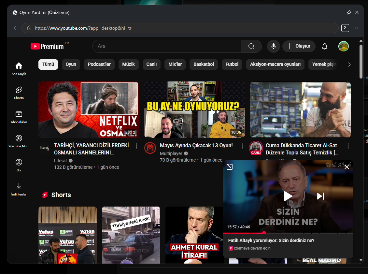
Task: View site info lock icon
Action: pyautogui.click(x=29, y=28)
